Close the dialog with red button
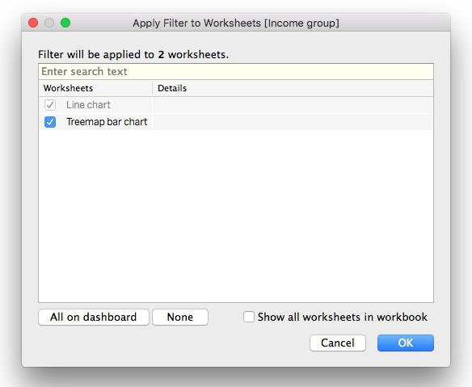472x387 pixels. pos(33,23)
